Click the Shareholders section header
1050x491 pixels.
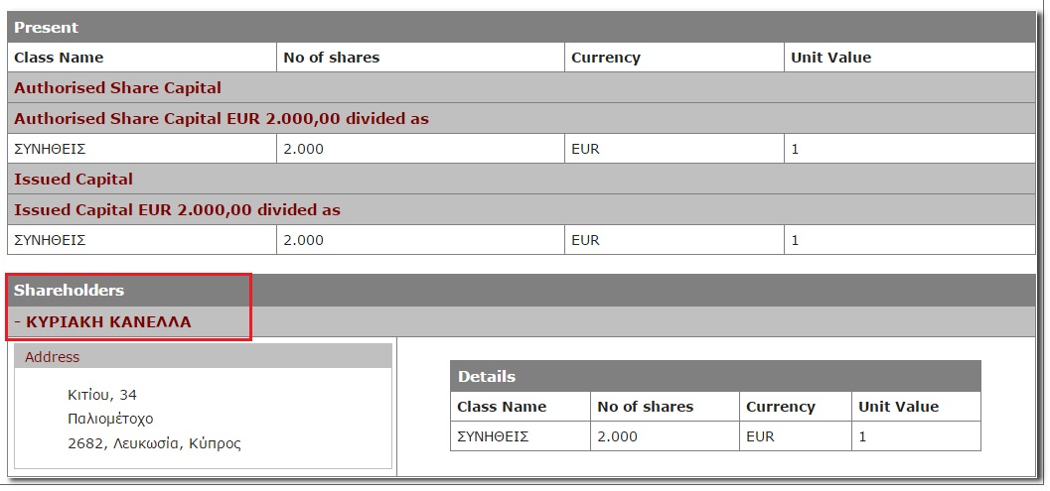(x=70, y=291)
